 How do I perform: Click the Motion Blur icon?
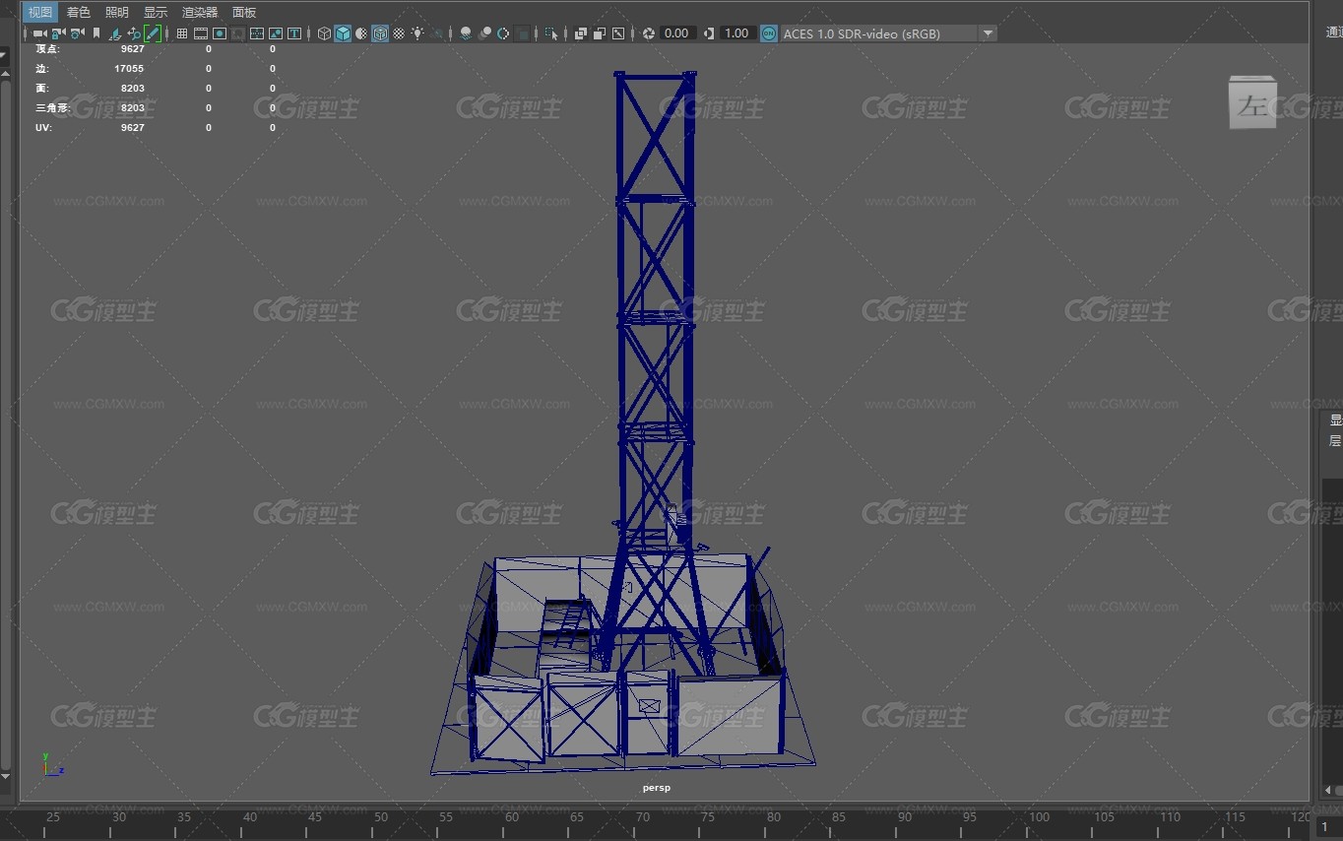click(485, 33)
